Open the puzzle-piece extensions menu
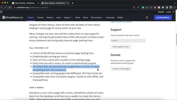This screenshot has width=177, height=100. [x=163, y=7]
